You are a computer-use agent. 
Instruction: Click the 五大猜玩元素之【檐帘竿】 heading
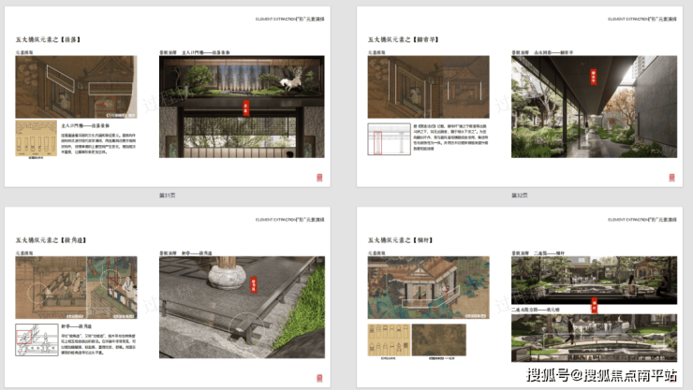pyautogui.click(x=404, y=39)
